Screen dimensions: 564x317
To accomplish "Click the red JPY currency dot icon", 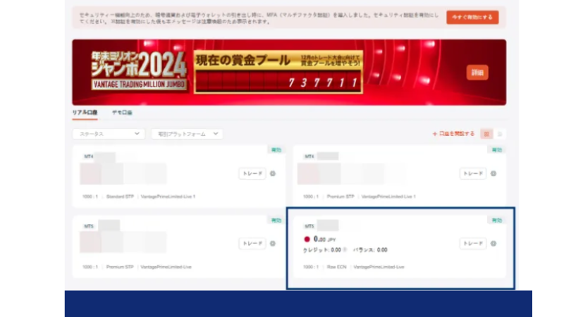I will 307,239.
